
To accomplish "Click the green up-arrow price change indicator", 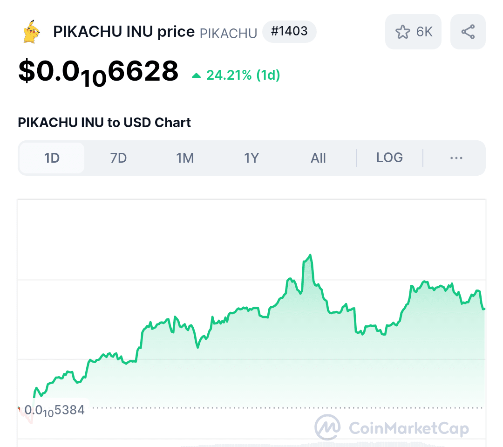I will click(x=197, y=76).
